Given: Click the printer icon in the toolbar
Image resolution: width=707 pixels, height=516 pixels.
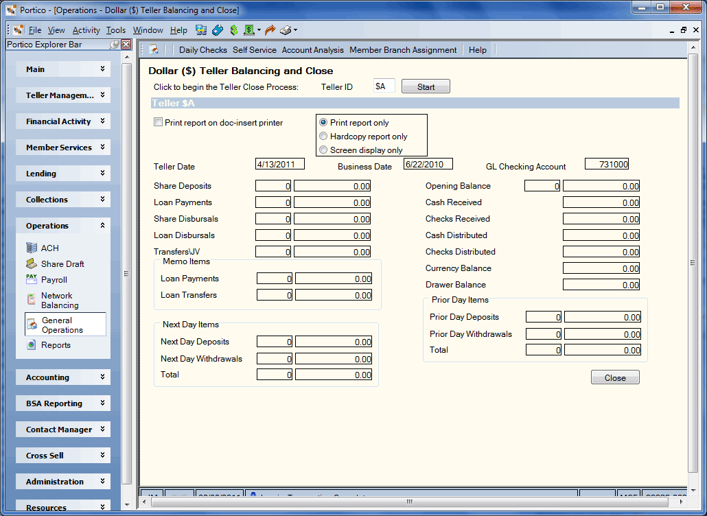Looking at the screenshot, I should click(x=286, y=30).
